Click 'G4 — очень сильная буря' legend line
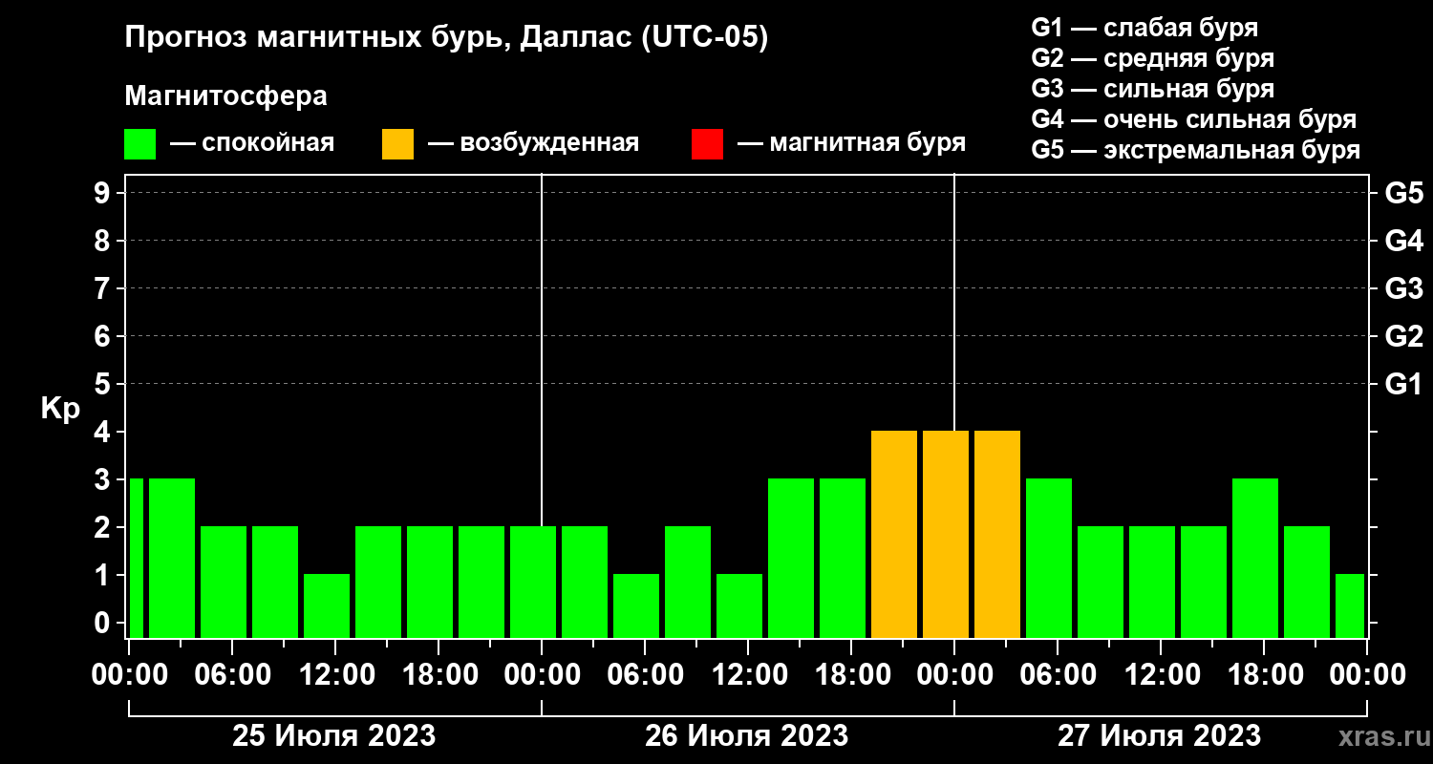The width and height of the screenshot is (1433, 764). pos(1194,119)
